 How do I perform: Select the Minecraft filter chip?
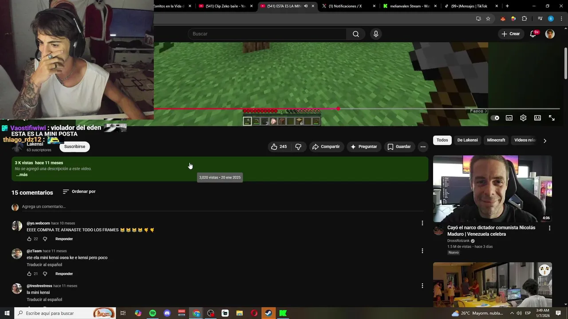[x=496, y=140]
